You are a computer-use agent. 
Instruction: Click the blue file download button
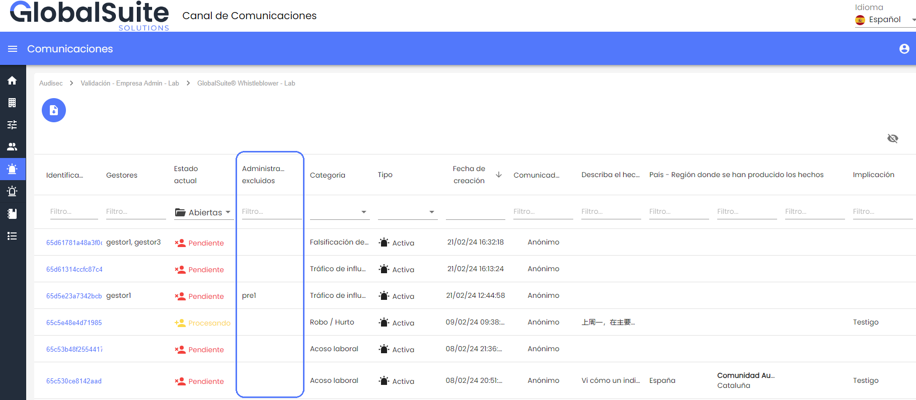54,110
